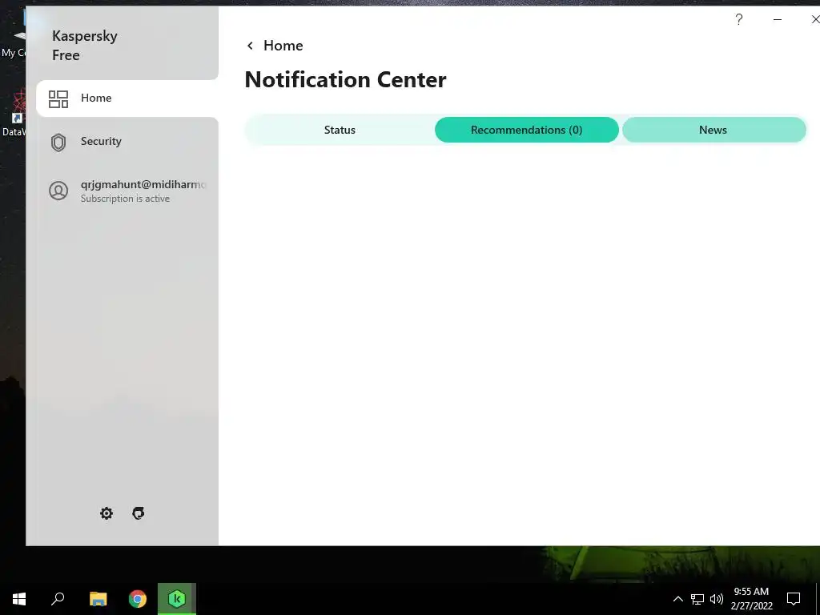The height and width of the screenshot is (615, 820).
Task: Open network status tray icon
Action: coord(697,599)
